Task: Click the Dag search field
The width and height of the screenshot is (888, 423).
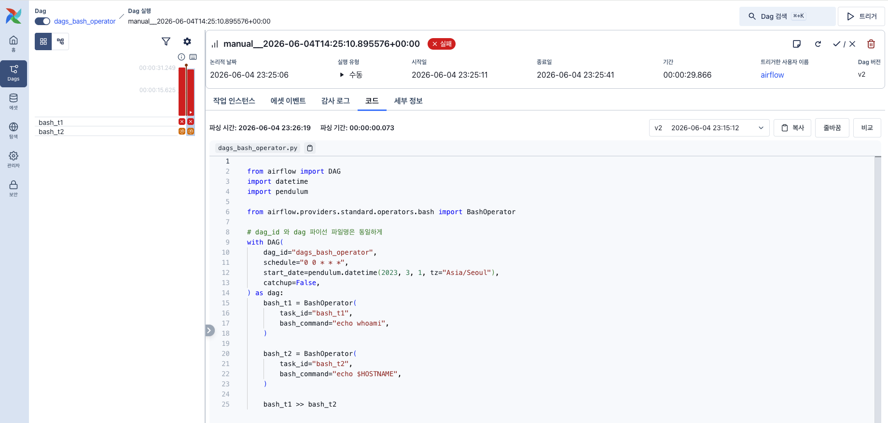Action: tap(788, 16)
